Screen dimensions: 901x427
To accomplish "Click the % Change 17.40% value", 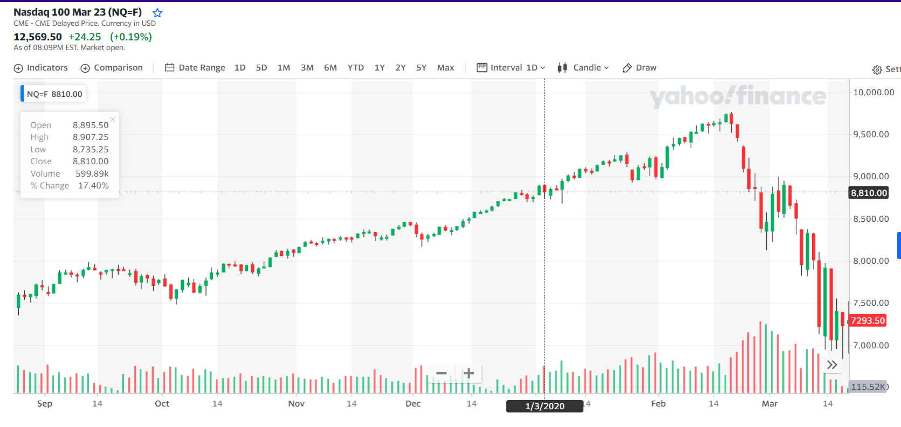I will tap(93, 185).
